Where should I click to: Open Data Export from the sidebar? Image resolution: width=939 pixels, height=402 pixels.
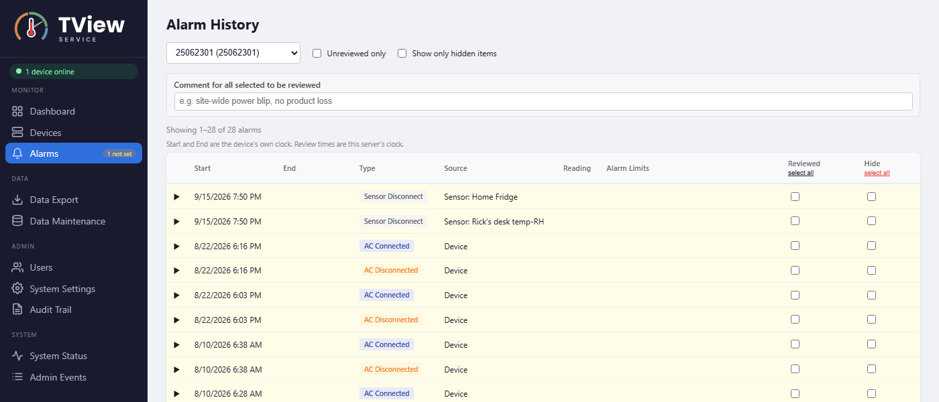[x=74, y=200]
